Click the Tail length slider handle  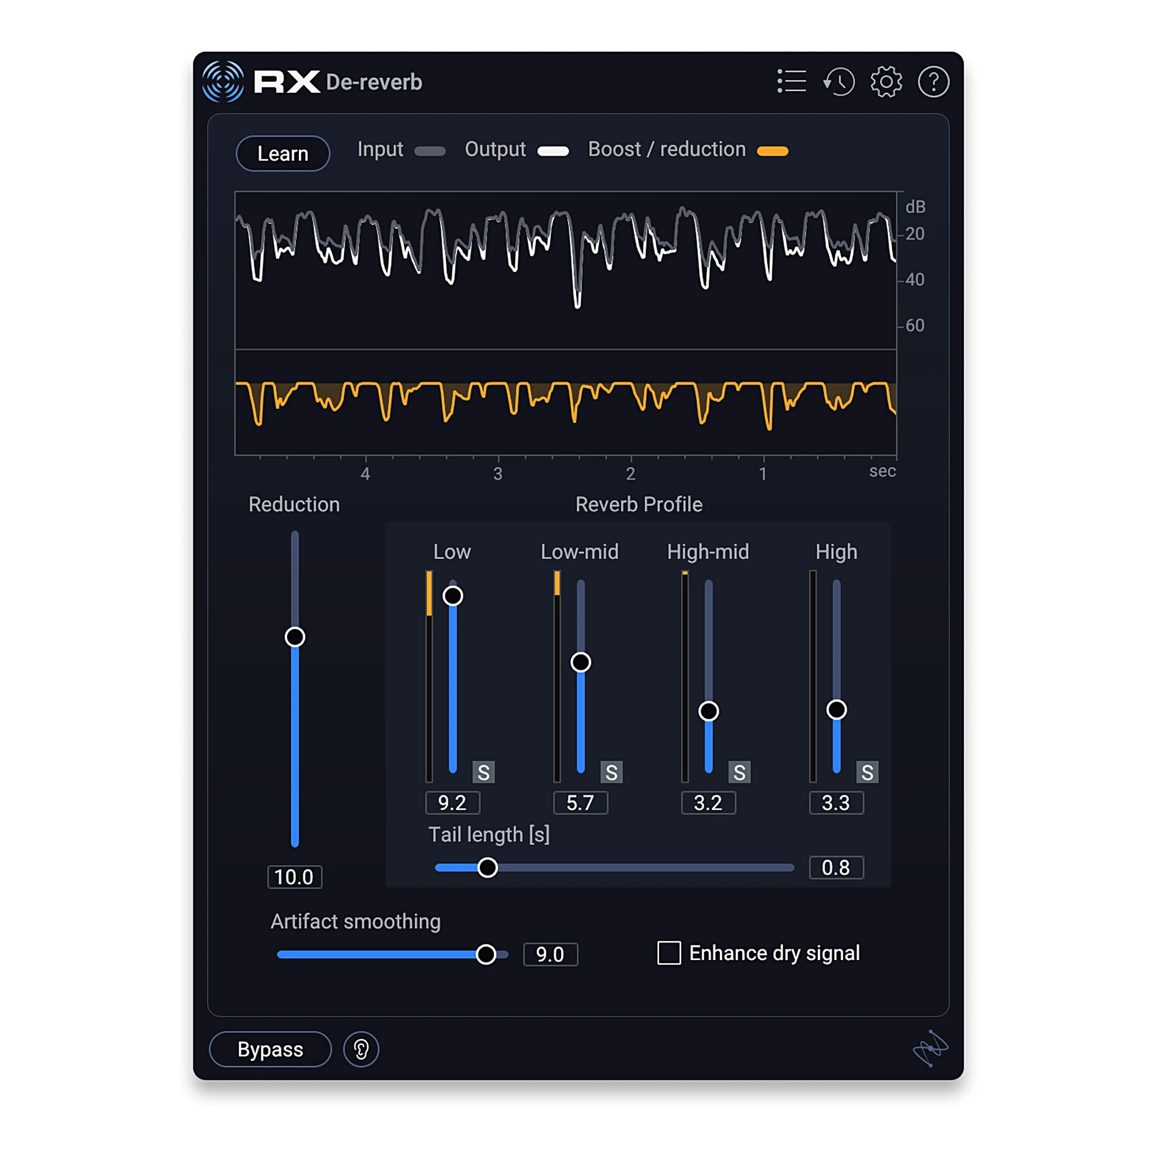tap(487, 867)
